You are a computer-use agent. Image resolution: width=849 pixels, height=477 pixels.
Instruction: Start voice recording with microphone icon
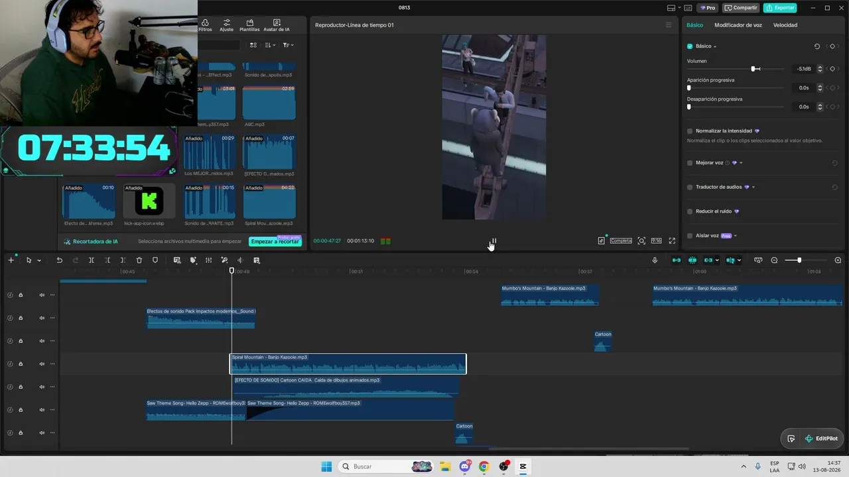coord(655,260)
